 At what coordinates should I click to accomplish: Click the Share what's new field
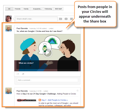pyautogui.click(x=36, y=19)
